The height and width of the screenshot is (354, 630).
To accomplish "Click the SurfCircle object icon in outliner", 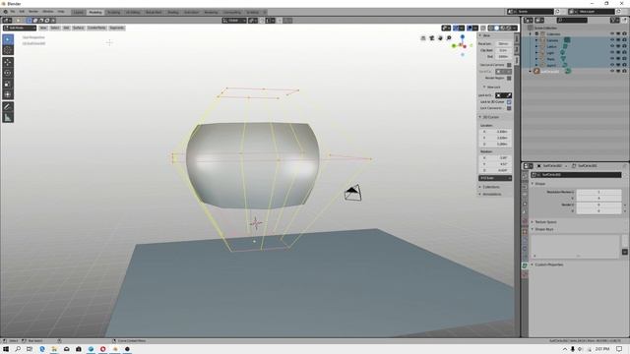I will tap(536, 71).
